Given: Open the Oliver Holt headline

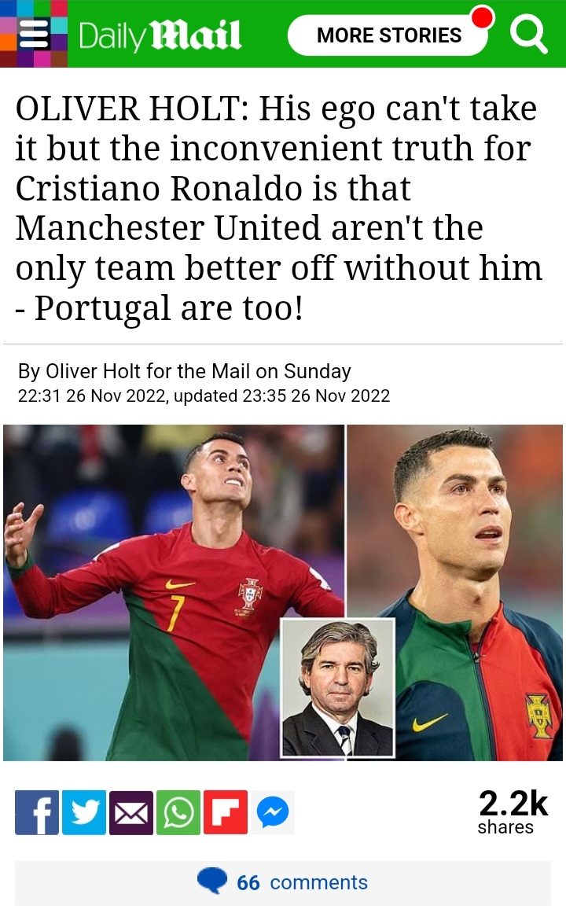Looking at the screenshot, I should pyautogui.click(x=278, y=207).
